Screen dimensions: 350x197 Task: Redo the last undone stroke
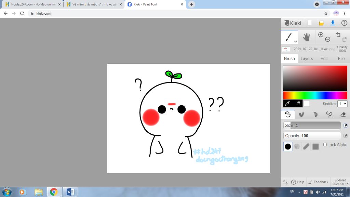(345, 39)
